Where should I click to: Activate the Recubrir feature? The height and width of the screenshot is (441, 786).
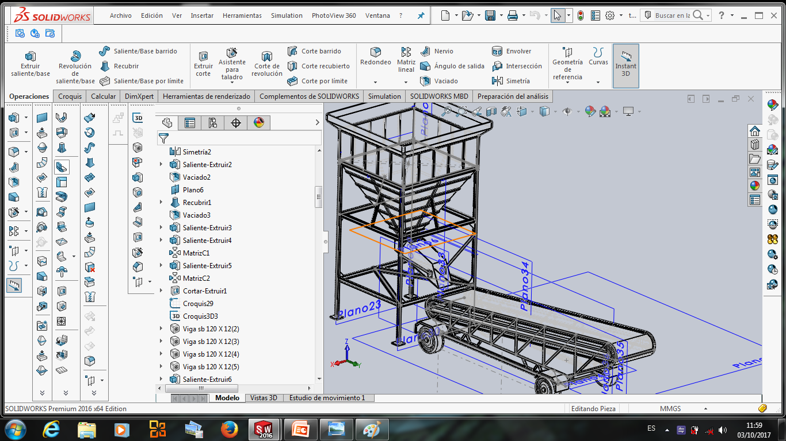coord(120,66)
